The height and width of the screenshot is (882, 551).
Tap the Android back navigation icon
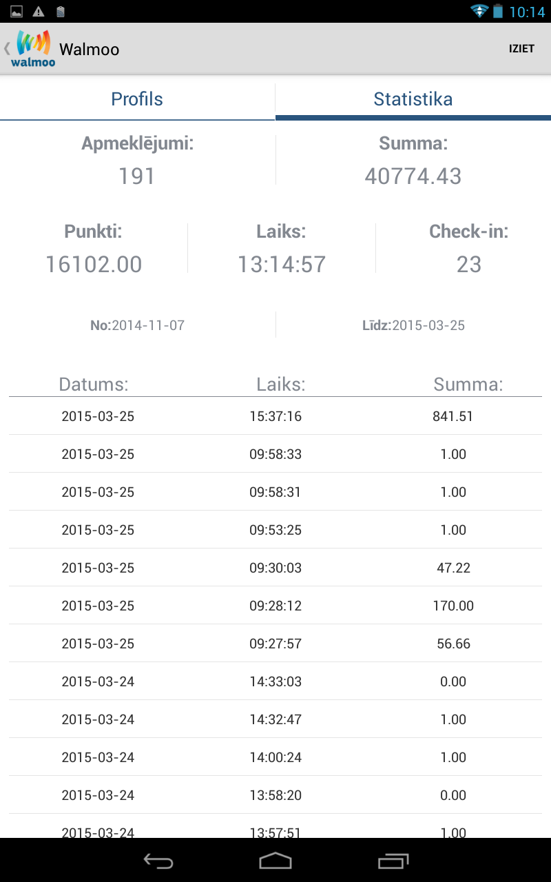(158, 861)
